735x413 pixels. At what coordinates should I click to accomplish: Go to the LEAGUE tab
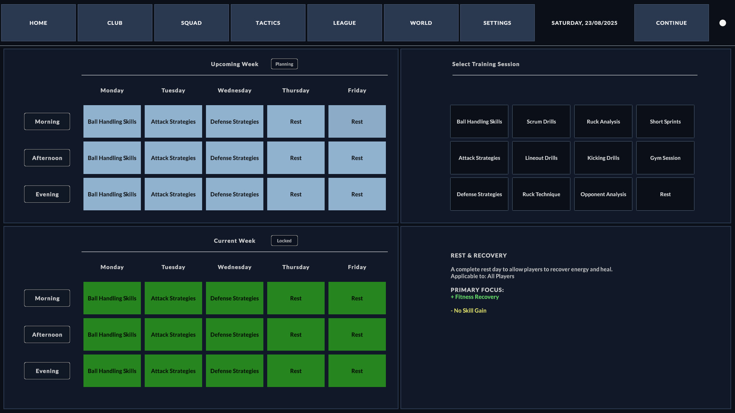coord(345,23)
